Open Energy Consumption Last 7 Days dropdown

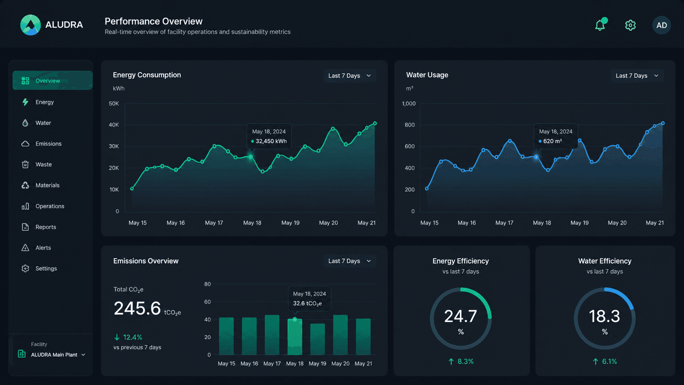(349, 76)
